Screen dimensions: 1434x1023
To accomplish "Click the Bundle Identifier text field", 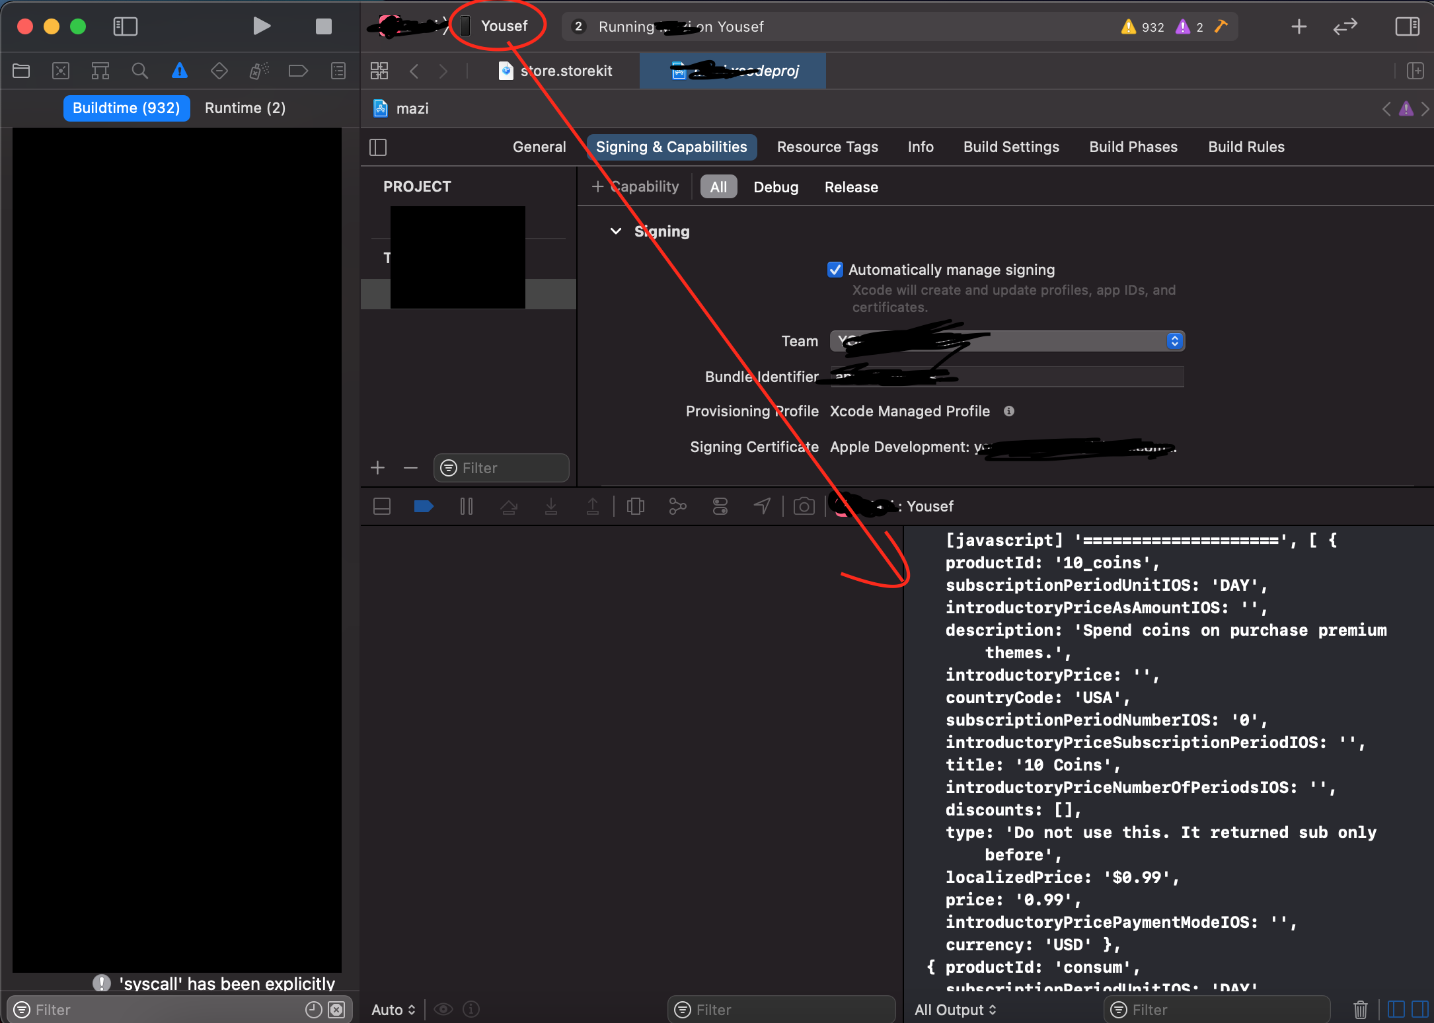I will pyautogui.click(x=1057, y=377).
